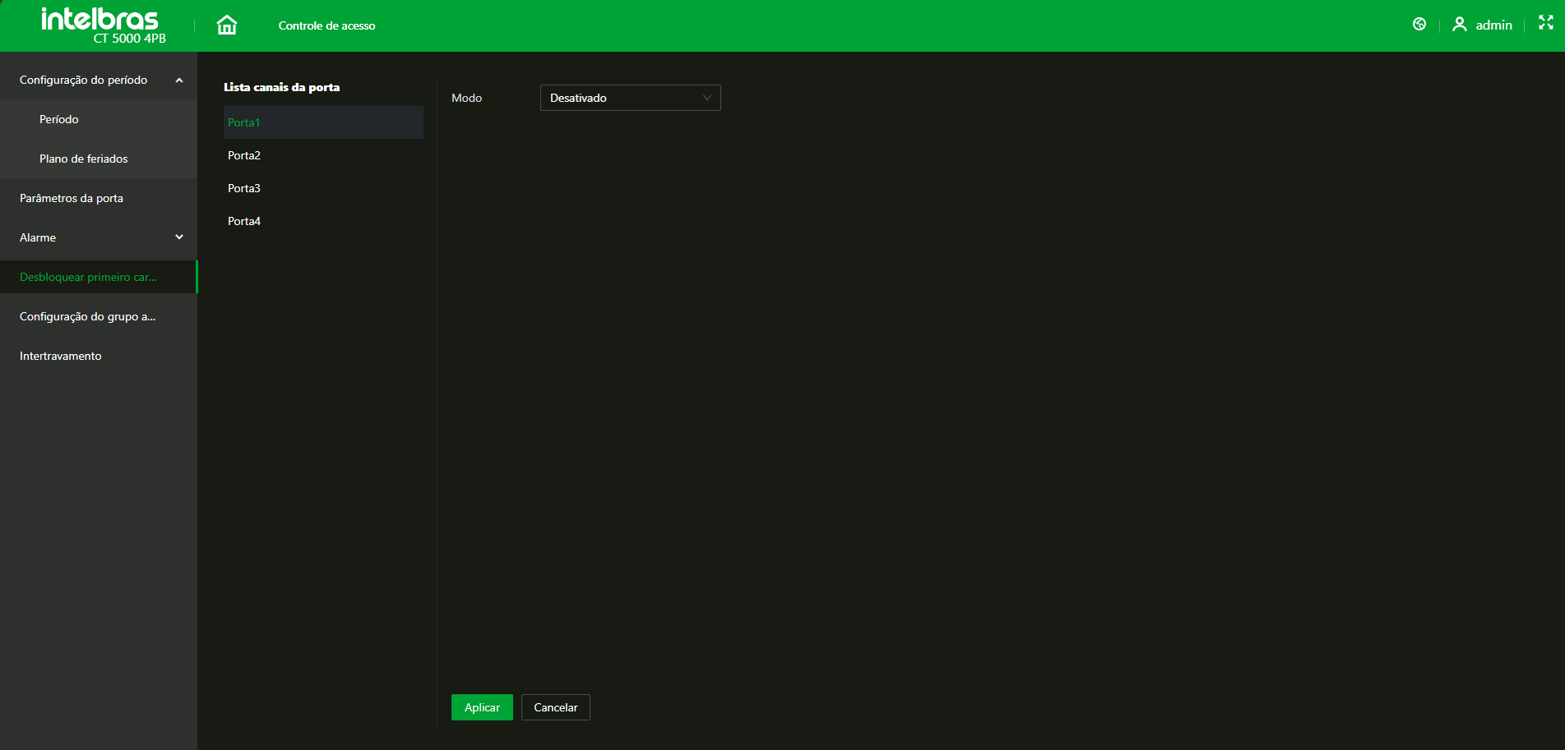Pick Porta4 from the channel list
The height and width of the screenshot is (750, 1565).
pyautogui.click(x=244, y=221)
